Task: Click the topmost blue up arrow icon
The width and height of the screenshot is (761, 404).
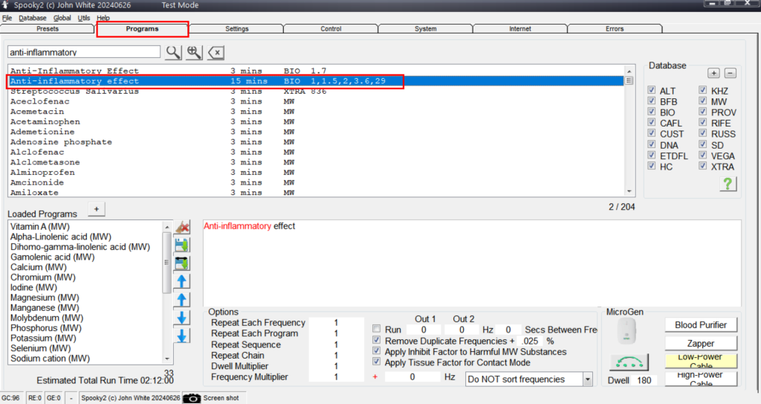Action: (x=181, y=281)
